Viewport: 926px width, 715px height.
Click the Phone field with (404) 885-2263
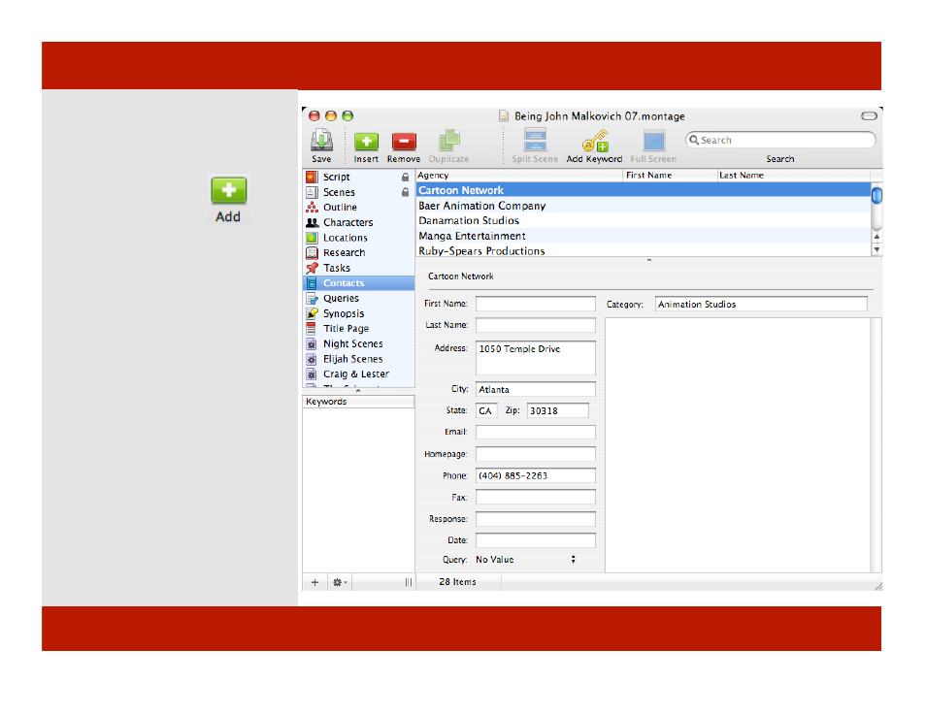[536, 476]
